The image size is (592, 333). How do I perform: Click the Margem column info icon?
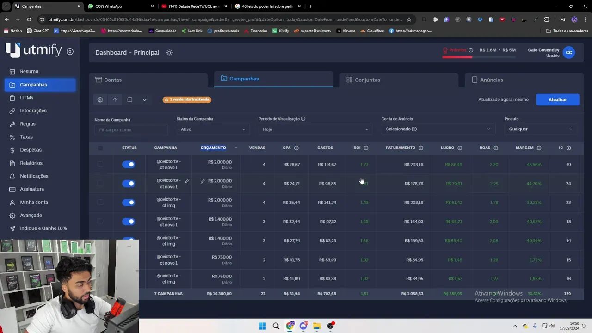coord(539,148)
